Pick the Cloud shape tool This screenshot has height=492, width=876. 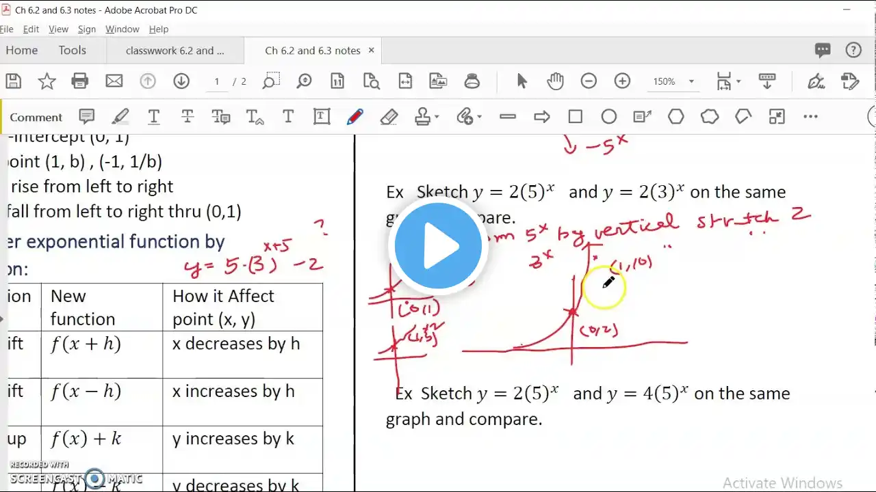[x=710, y=117]
